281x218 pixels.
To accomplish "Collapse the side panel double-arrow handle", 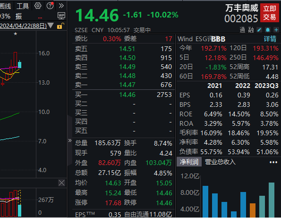I will coord(70,140).
